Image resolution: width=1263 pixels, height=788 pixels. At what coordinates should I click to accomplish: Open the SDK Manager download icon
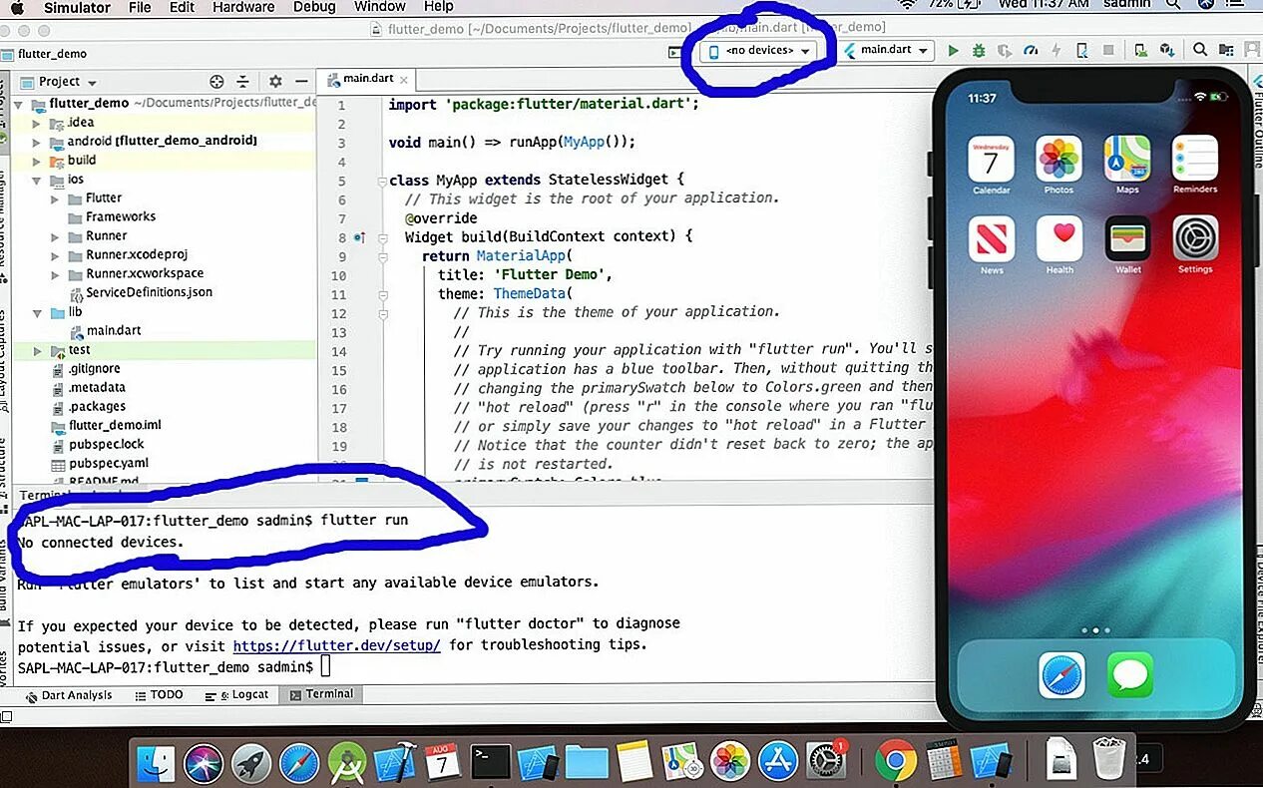[x=1166, y=50]
